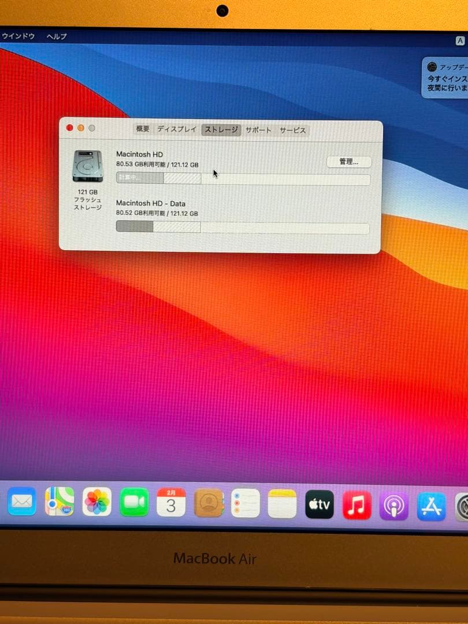
Task: Launch the App Store
Action: click(x=431, y=502)
